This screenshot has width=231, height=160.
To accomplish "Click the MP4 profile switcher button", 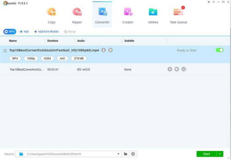I will click(x=10, y=32).
